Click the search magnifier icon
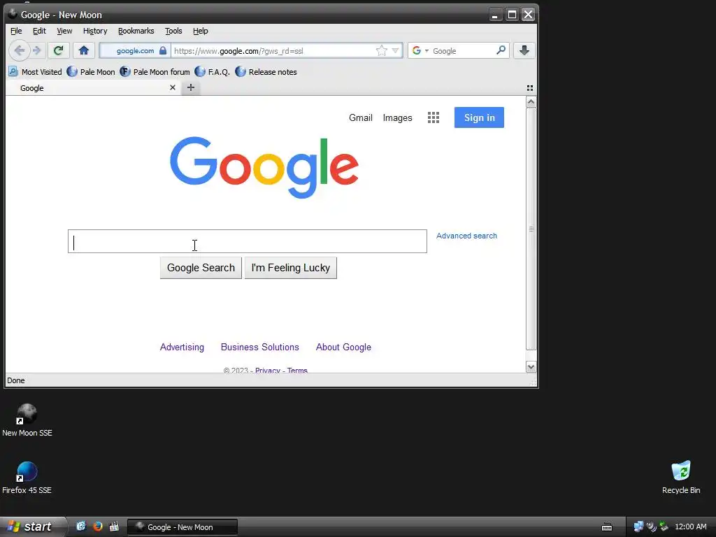Viewport: 716px width, 537px height. 501,50
